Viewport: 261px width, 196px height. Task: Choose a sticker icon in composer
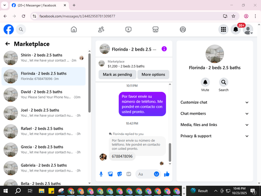[120, 174]
